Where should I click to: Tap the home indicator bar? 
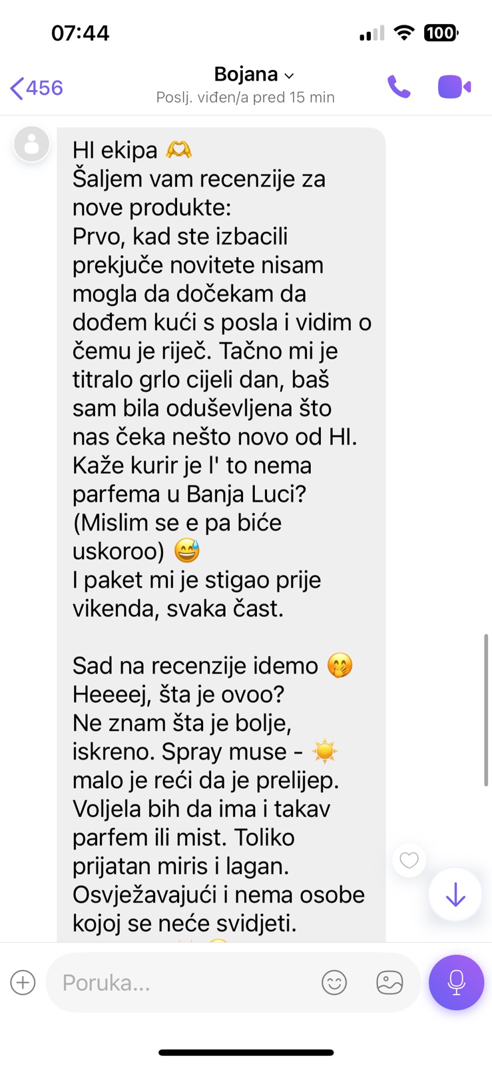(x=246, y=1053)
